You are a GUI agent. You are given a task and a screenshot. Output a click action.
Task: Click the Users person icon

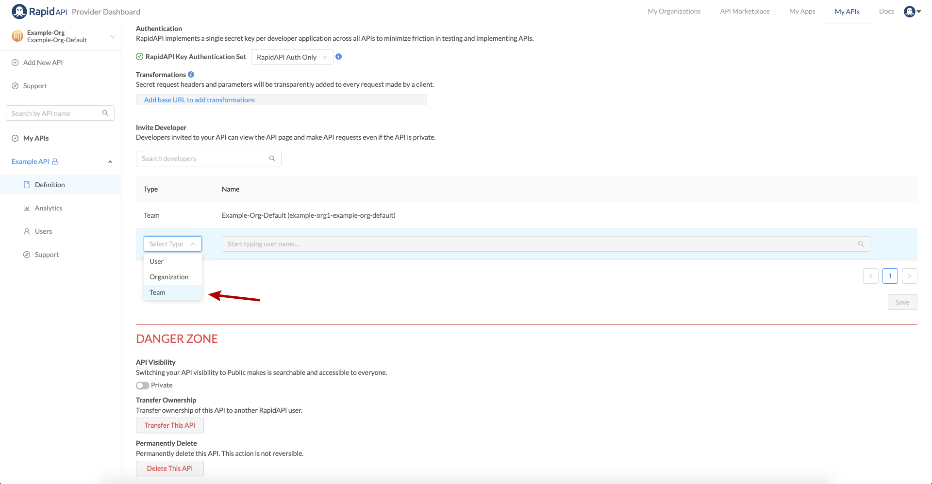(x=27, y=231)
